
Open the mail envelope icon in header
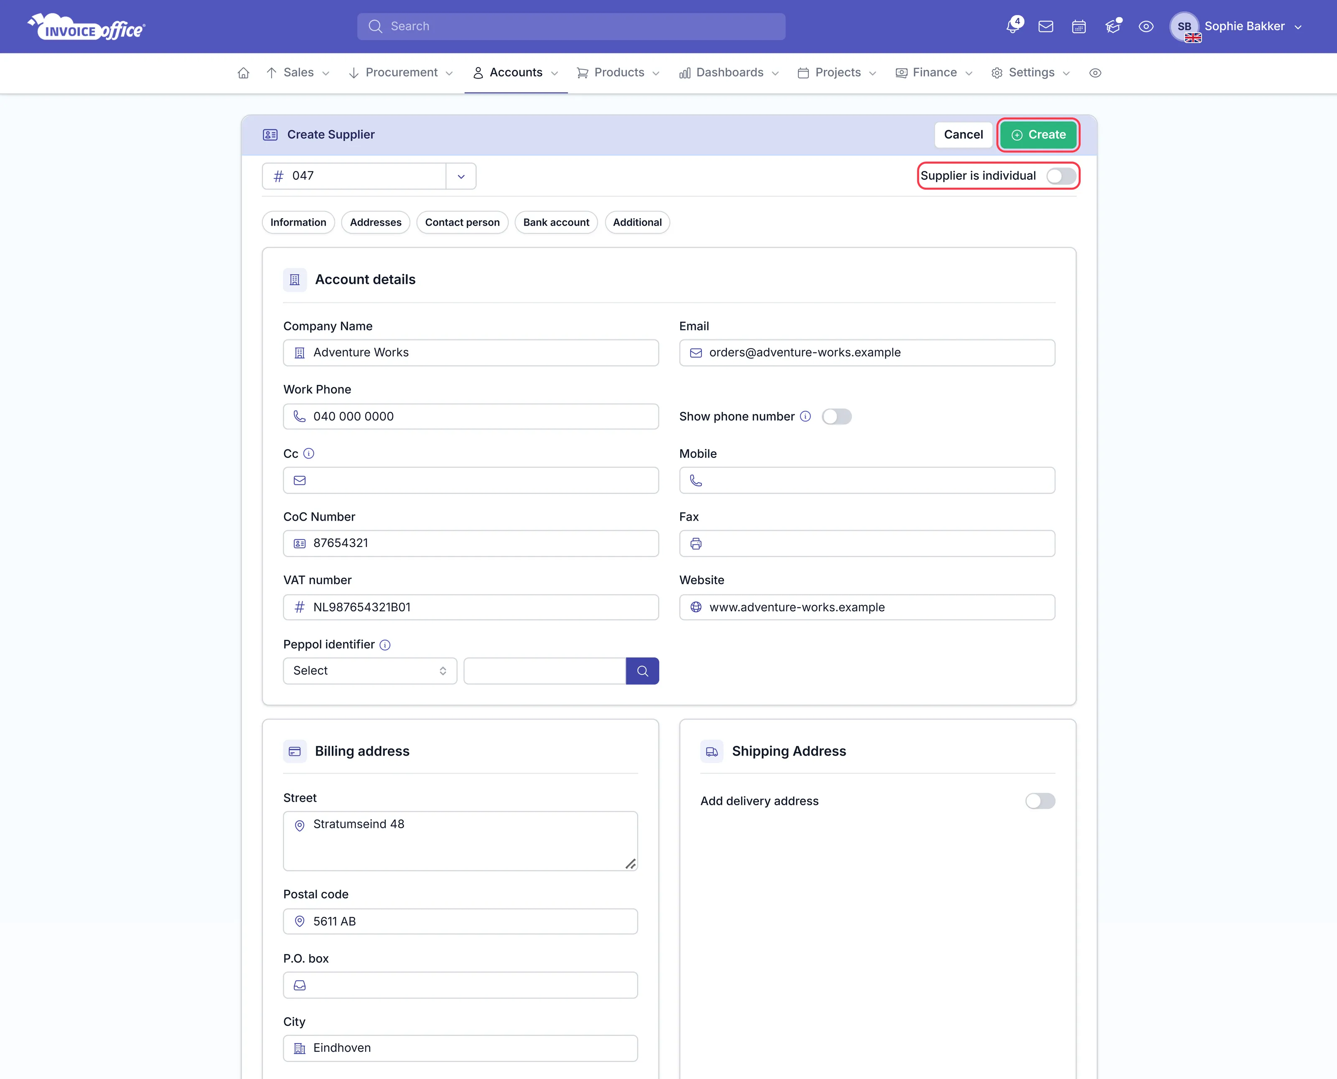tap(1046, 27)
